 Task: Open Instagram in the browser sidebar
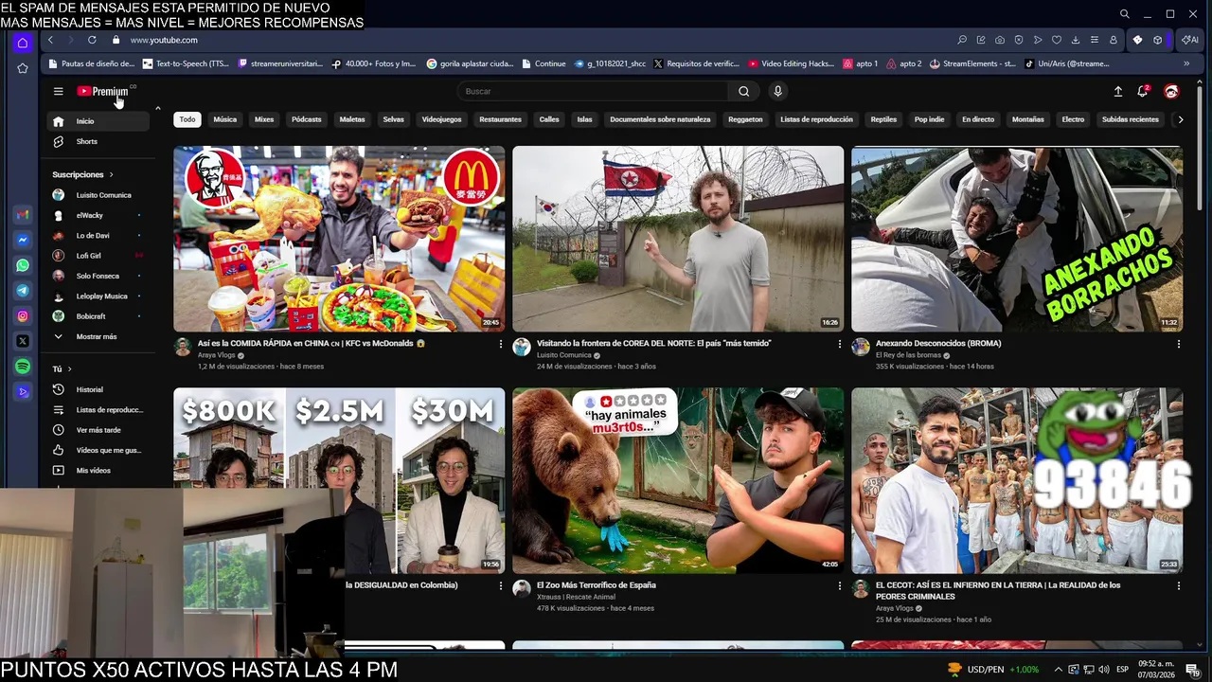pyautogui.click(x=23, y=316)
